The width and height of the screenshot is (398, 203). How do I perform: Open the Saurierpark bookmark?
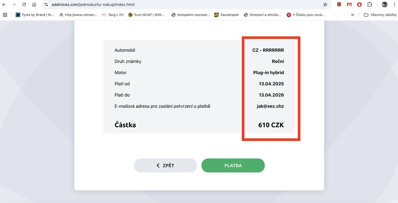point(227,15)
